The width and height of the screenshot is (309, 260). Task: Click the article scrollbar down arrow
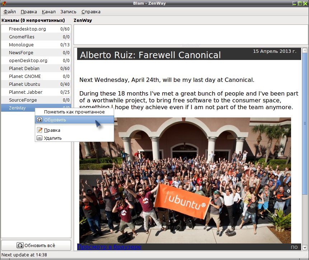[305, 247]
